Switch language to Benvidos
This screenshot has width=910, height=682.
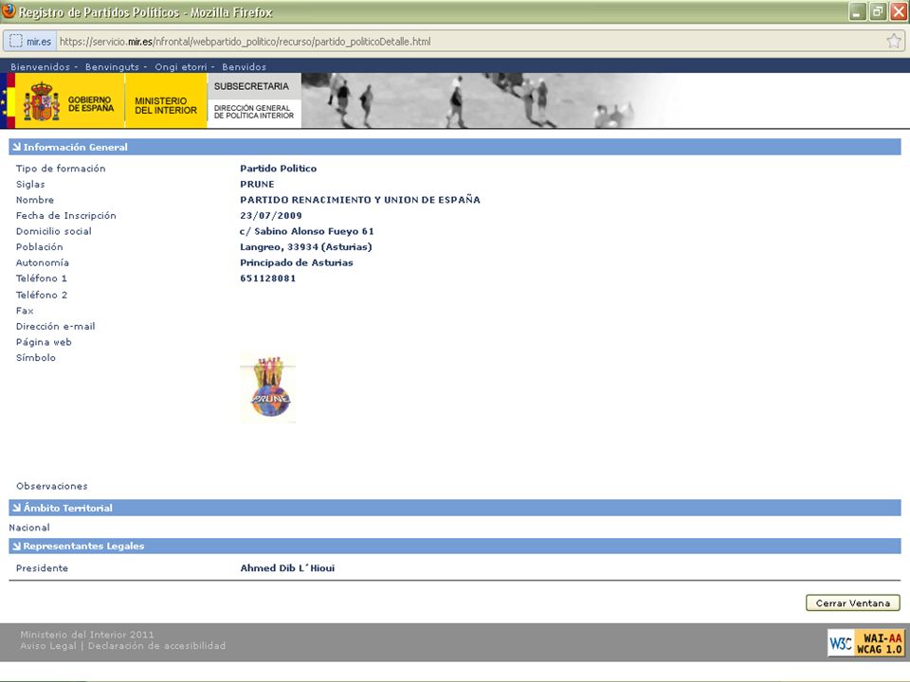pos(244,66)
